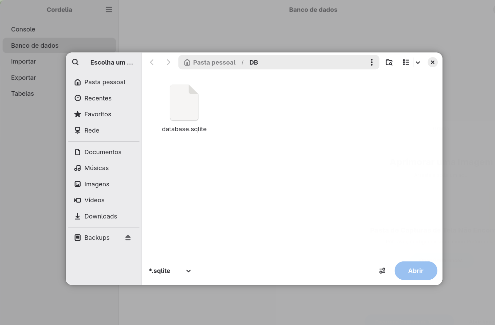This screenshot has height=325, width=495.
Task: Click the filter options icon beside Abrir
Action: (382, 271)
